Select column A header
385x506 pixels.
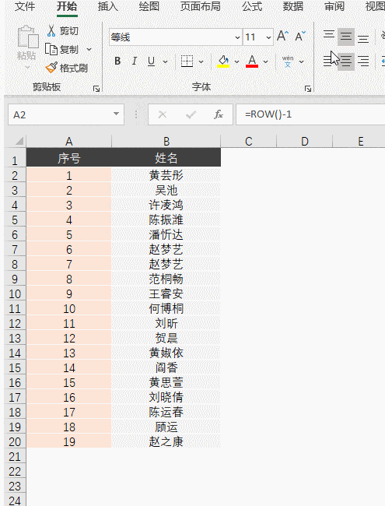point(69,142)
